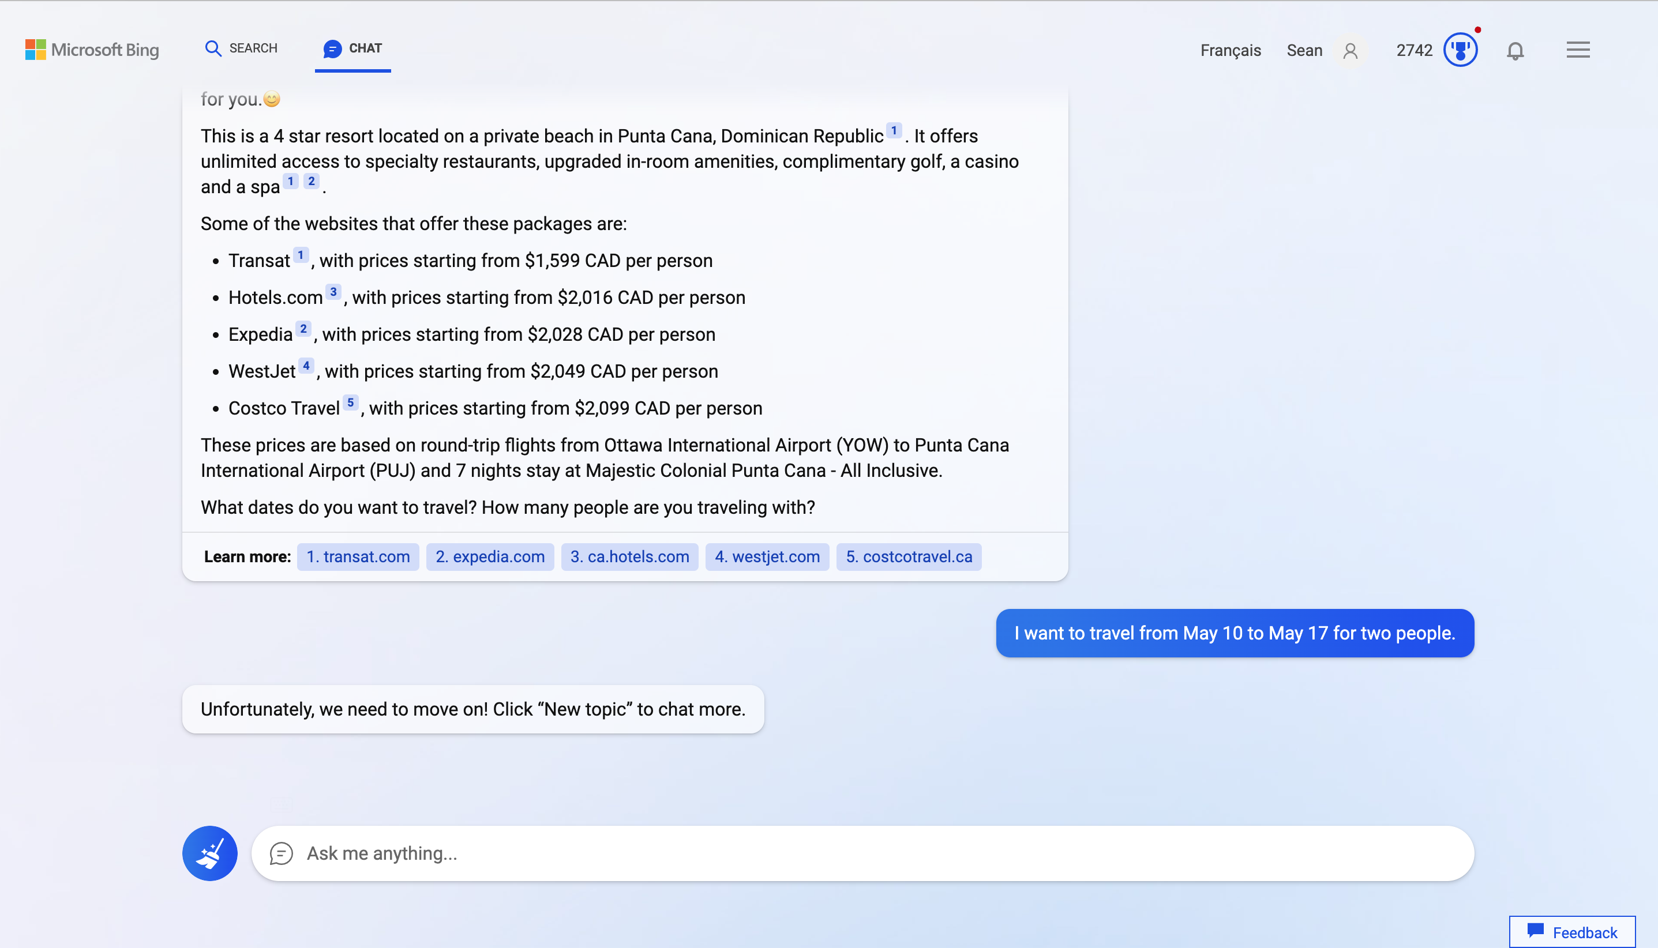
Task: Open the hamburger menu
Action: click(1578, 50)
